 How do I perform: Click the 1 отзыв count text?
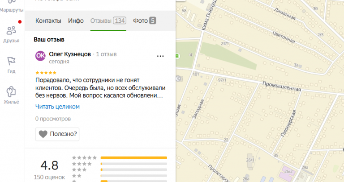click(106, 54)
